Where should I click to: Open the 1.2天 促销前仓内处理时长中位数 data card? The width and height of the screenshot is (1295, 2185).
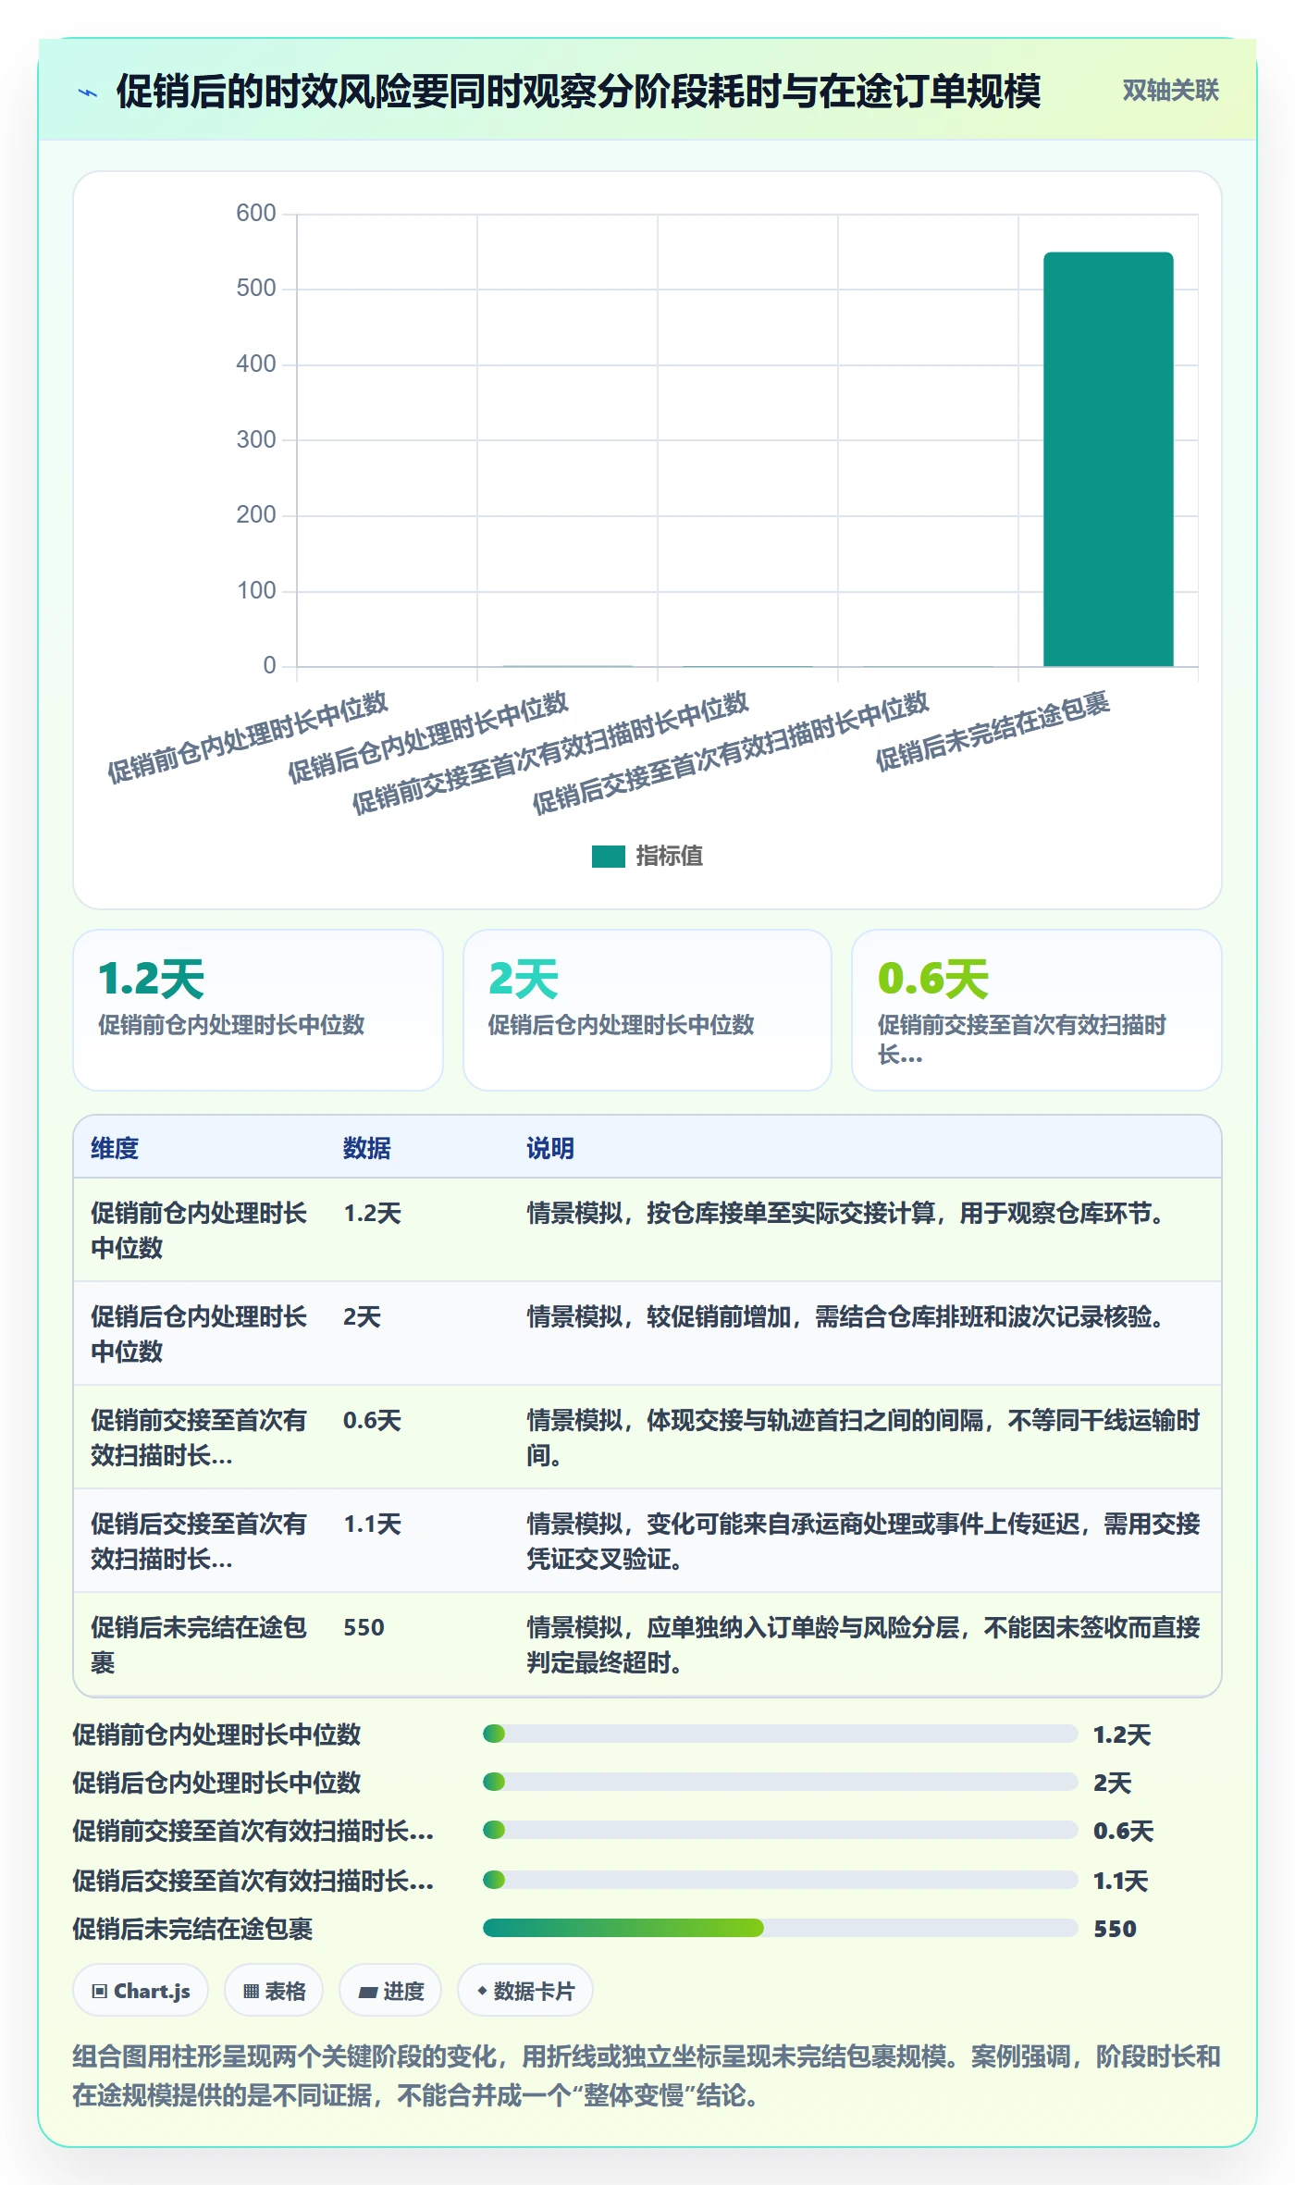click(x=258, y=1010)
